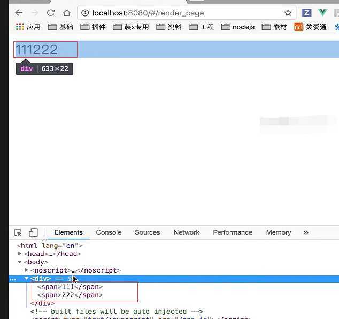Screen dimensions: 339x319
Task: Click the site info icon in address bar
Action: pos(85,13)
